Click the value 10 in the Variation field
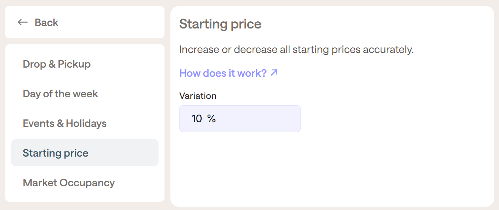Screen dimensions: 499x210 (x=197, y=119)
